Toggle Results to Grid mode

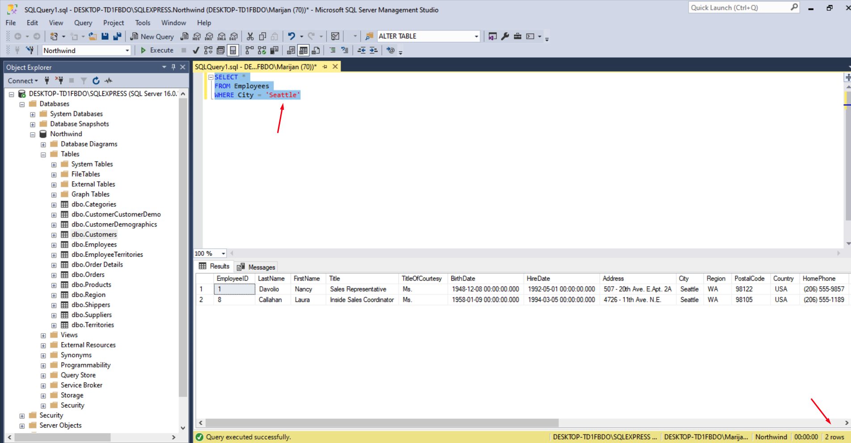303,50
